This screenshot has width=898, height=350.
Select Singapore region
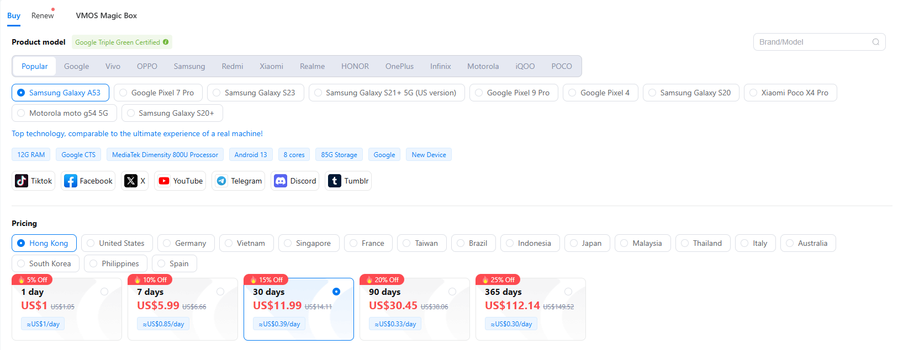coord(309,243)
